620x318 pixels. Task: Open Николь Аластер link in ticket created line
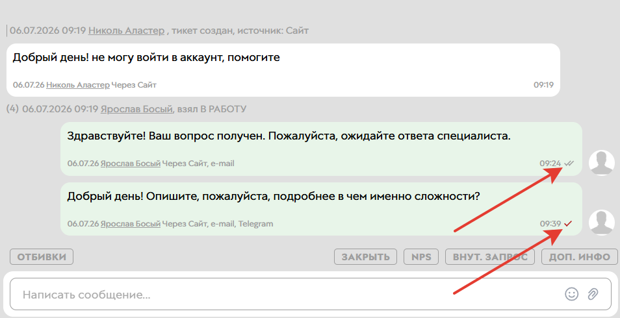point(126,31)
